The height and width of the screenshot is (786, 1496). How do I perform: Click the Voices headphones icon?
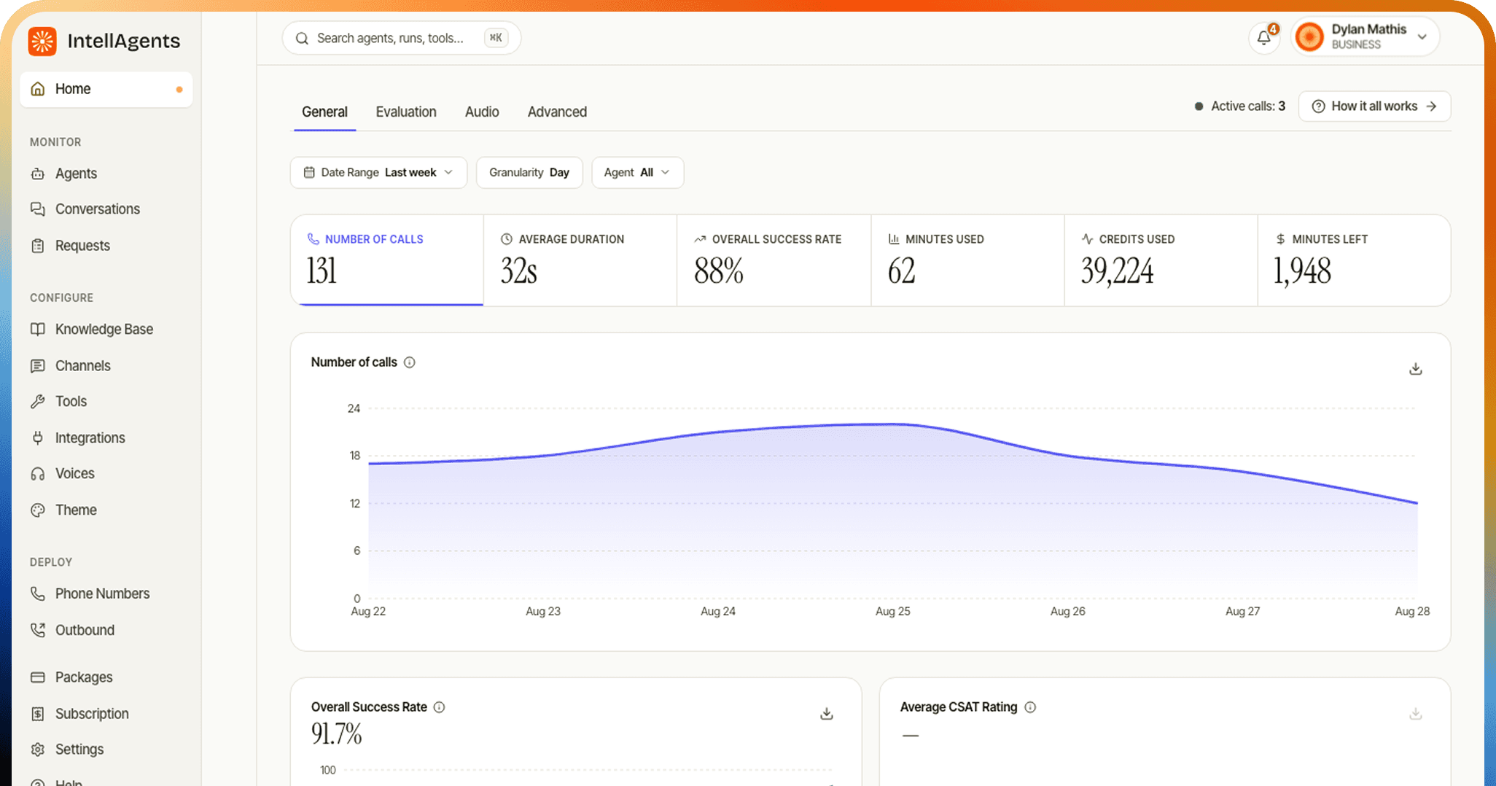(x=38, y=474)
